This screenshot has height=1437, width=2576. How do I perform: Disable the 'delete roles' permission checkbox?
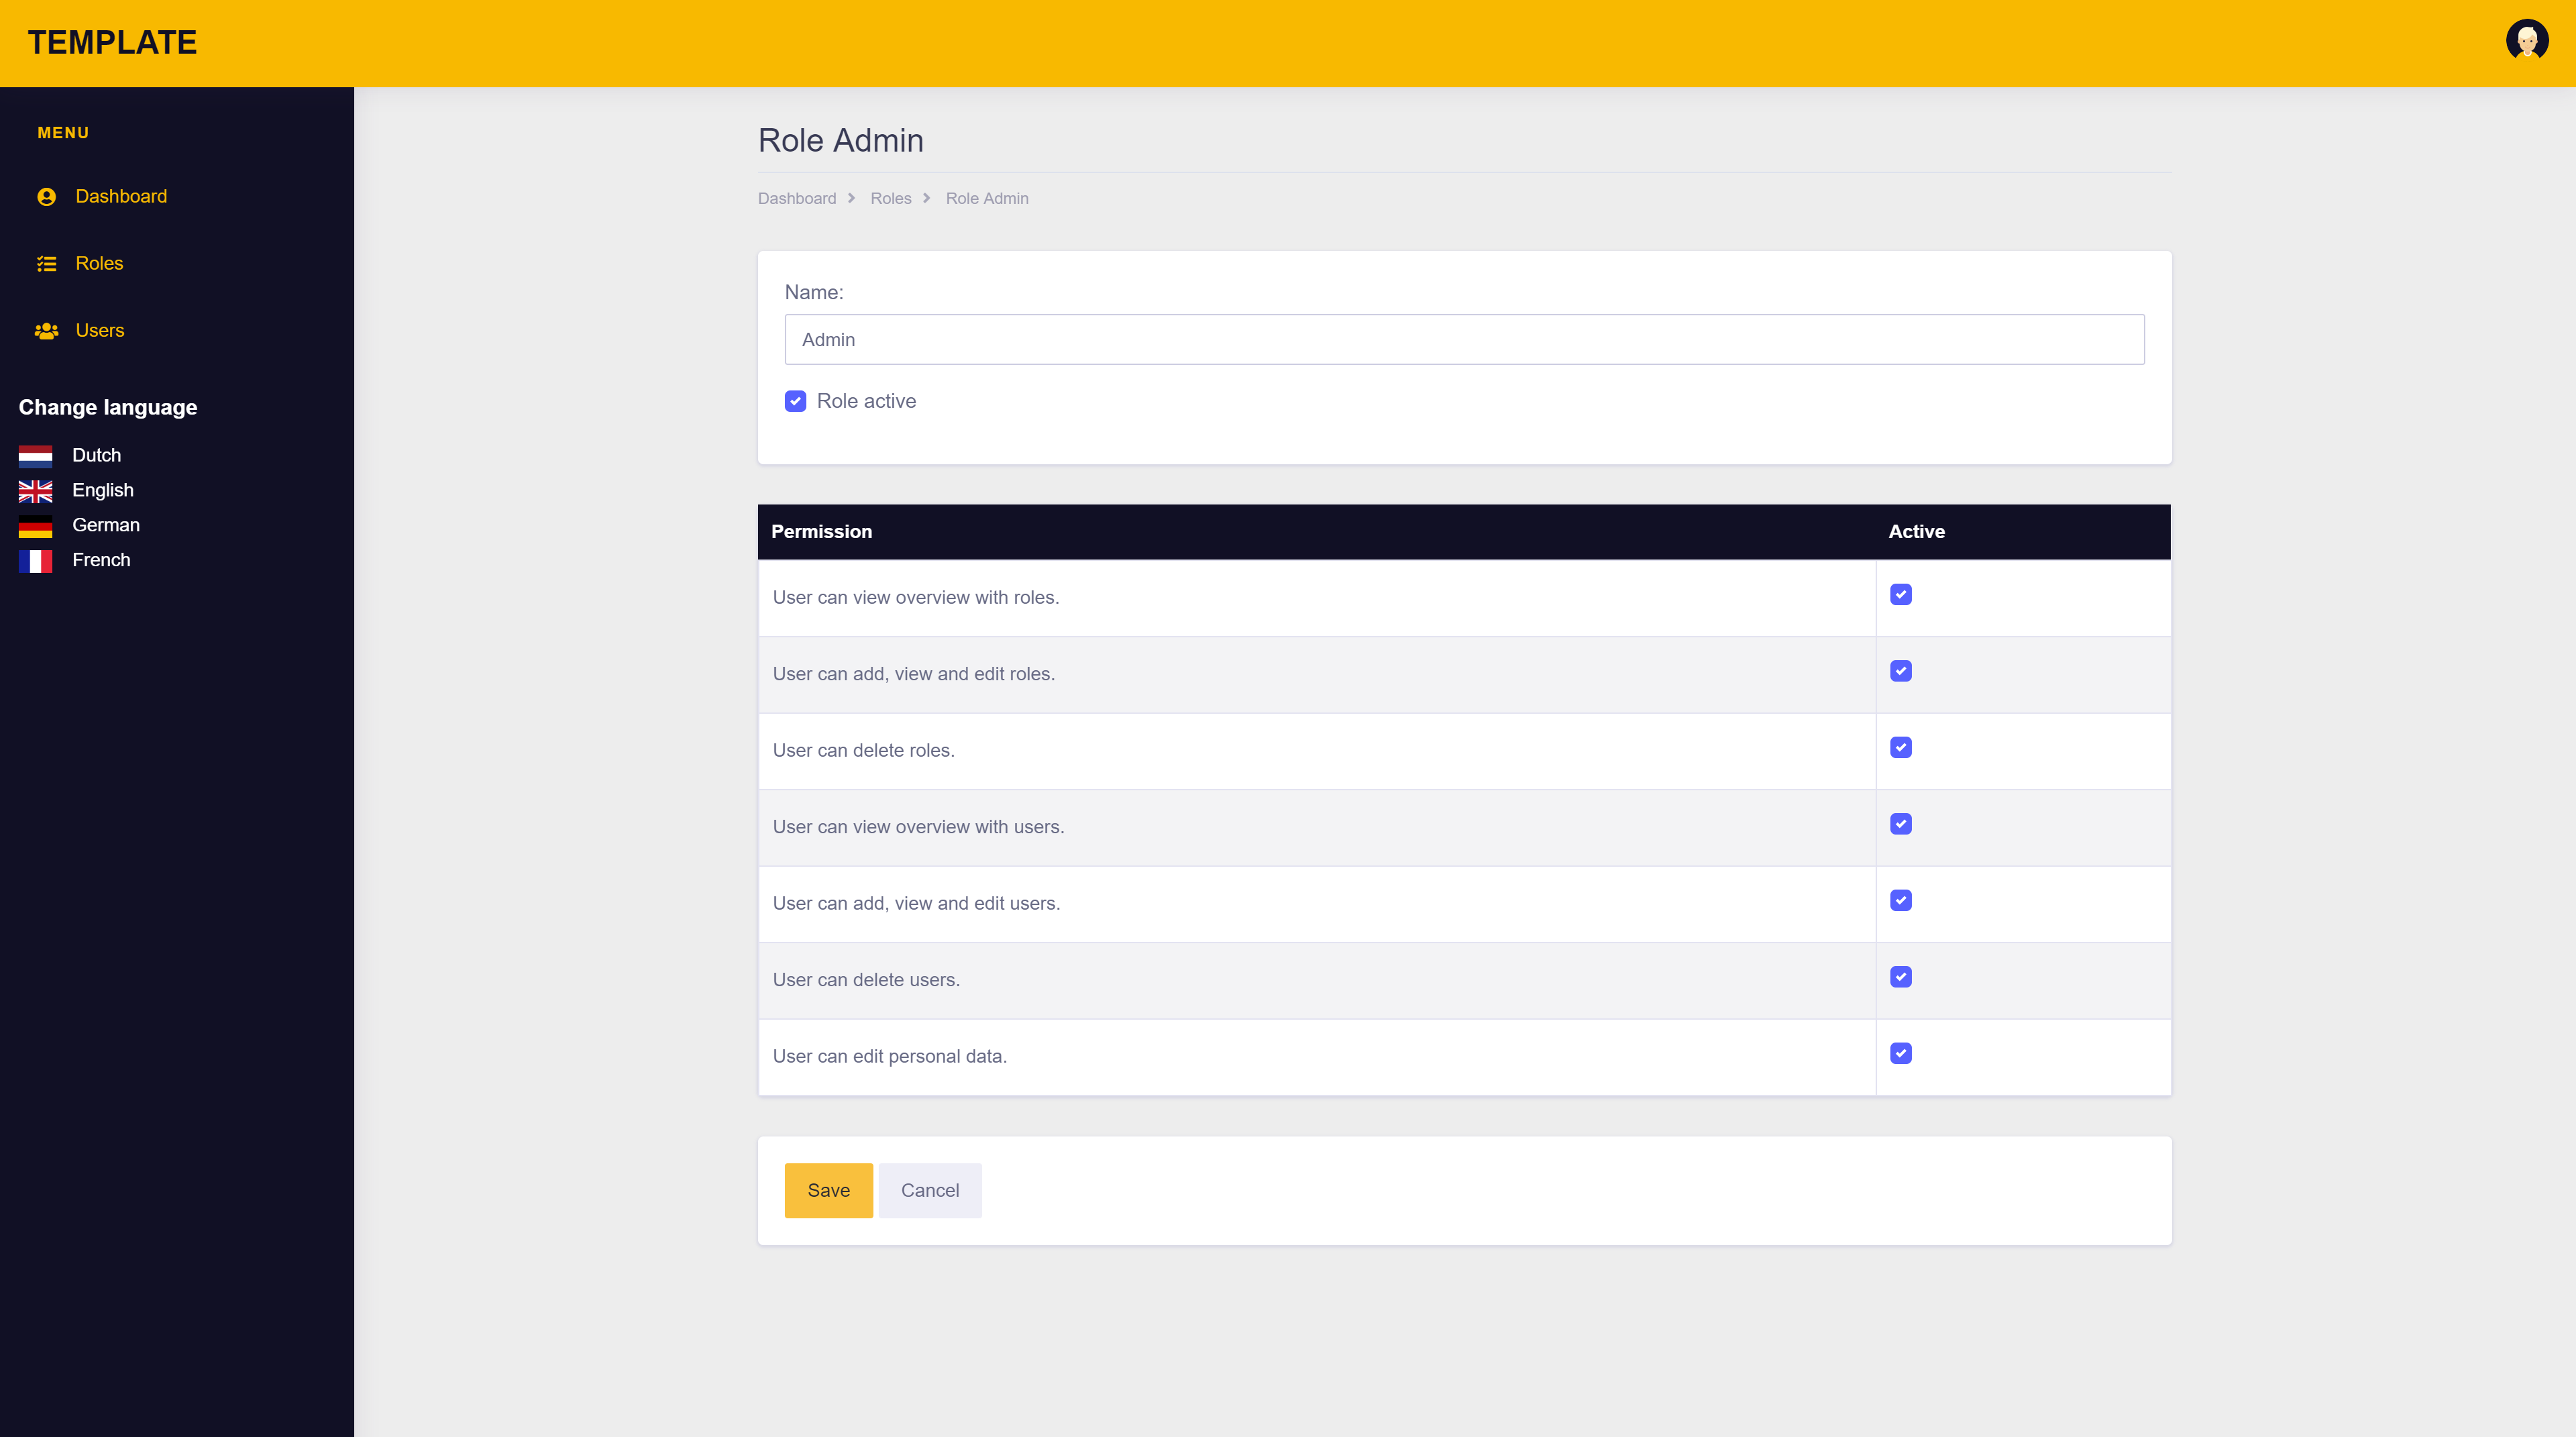pyautogui.click(x=1900, y=748)
